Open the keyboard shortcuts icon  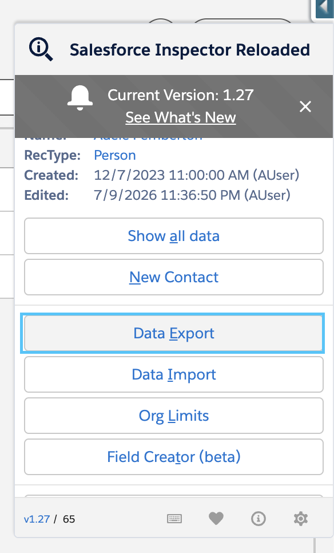coord(174,519)
